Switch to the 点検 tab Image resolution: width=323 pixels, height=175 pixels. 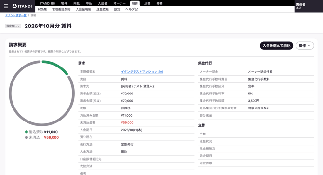click(x=147, y=3)
